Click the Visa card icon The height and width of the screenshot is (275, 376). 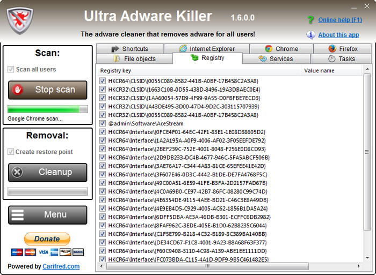[x=44, y=252]
